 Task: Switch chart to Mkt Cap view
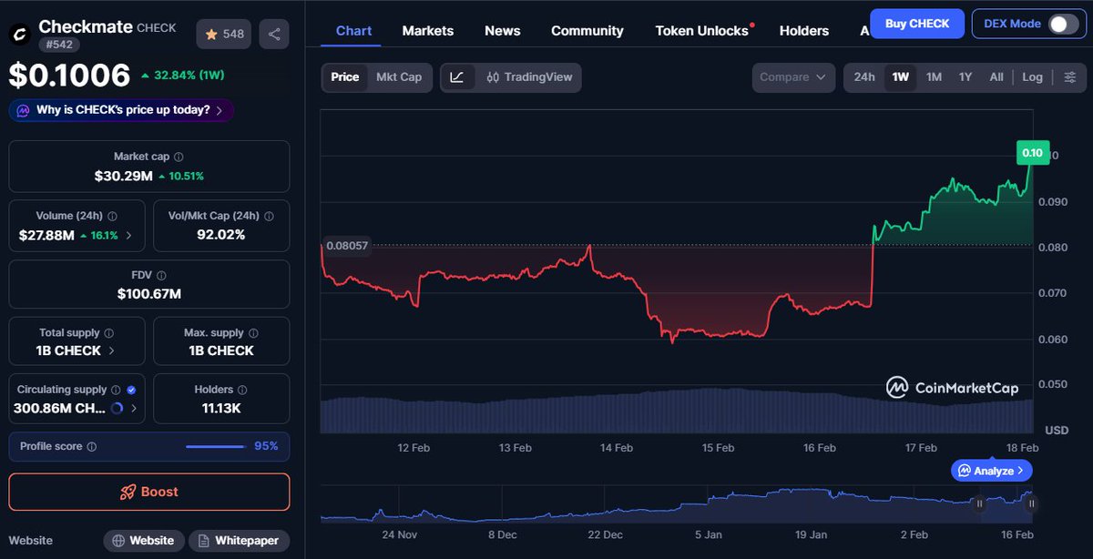(x=399, y=77)
